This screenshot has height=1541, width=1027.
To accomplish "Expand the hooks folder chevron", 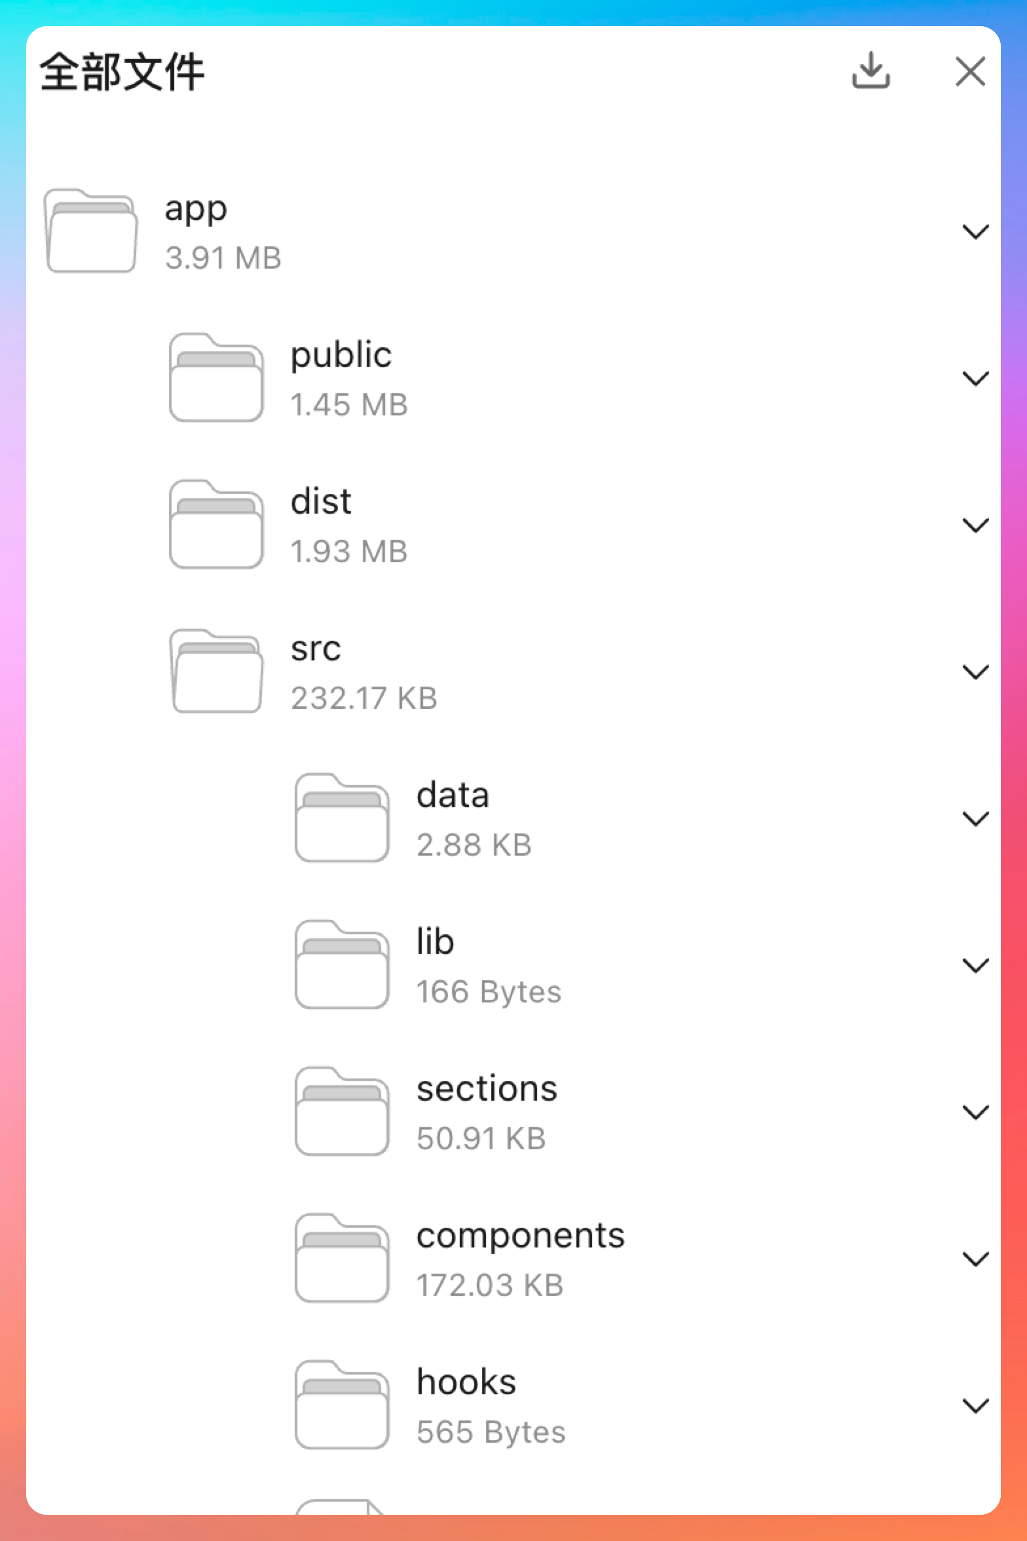I will pyautogui.click(x=975, y=1406).
